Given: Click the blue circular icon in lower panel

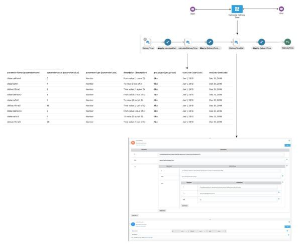Looking at the screenshot, I should point(133,223).
